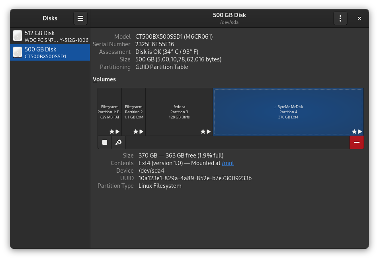Click the GUID Partition Table text

click(162, 67)
